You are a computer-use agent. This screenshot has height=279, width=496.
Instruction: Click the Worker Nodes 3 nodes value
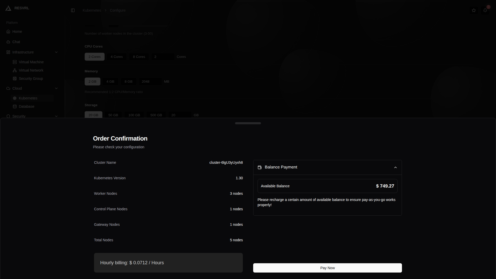(x=236, y=193)
